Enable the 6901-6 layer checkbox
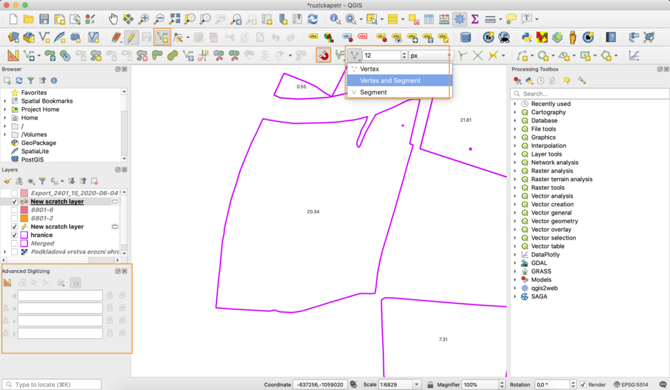 pyautogui.click(x=14, y=210)
